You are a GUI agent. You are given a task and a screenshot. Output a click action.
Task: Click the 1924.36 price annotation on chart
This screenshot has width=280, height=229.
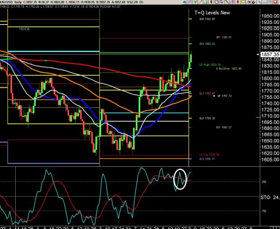pyautogui.click(x=24, y=29)
